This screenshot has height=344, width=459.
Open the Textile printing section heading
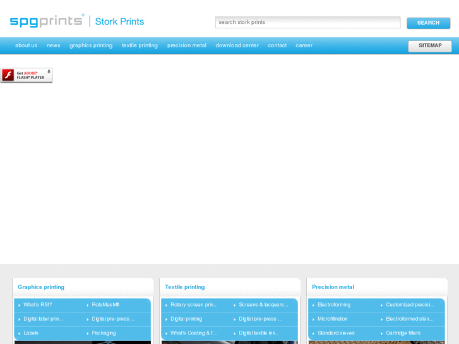[185, 287]
